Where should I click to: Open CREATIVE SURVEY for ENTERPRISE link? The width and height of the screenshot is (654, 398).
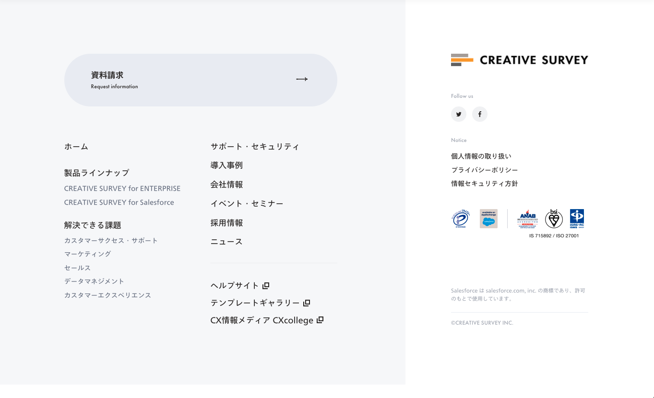(x=122, y=188)
